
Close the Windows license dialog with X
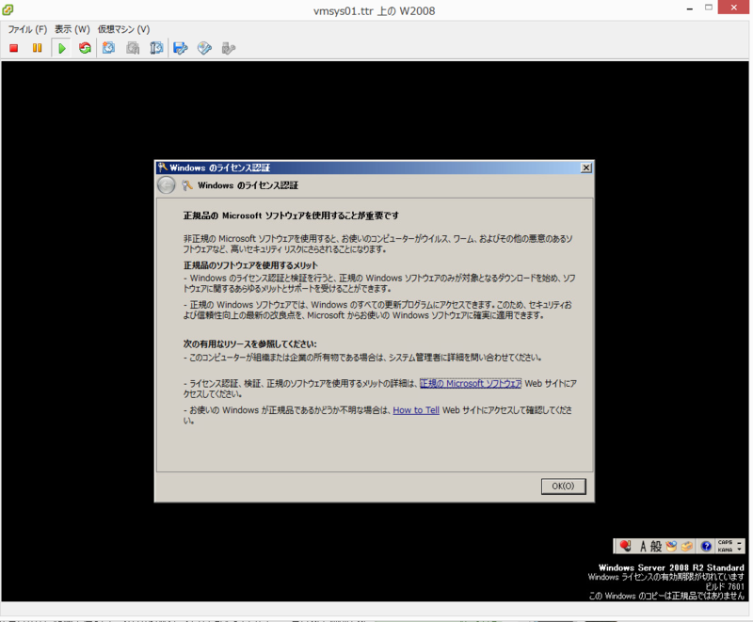585,167
